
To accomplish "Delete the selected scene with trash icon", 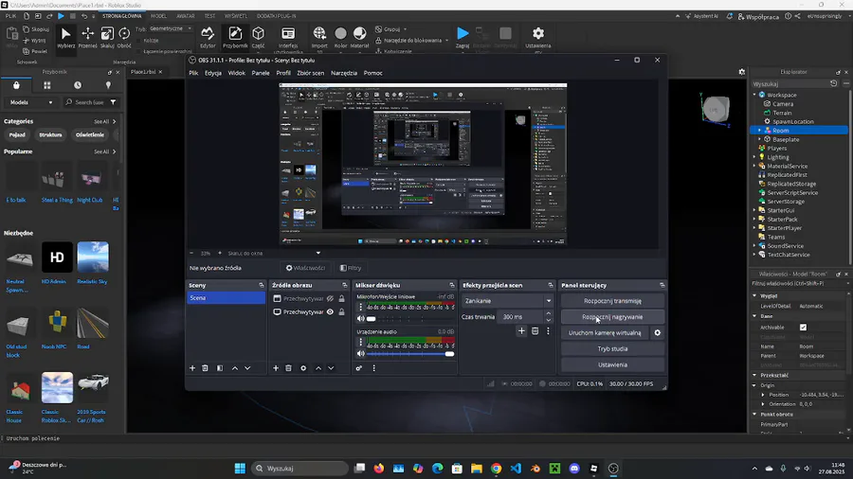I will pos(205,368).
